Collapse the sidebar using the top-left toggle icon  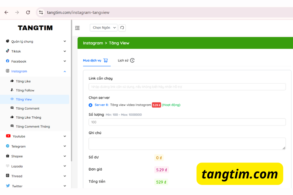tap(77, 28)
